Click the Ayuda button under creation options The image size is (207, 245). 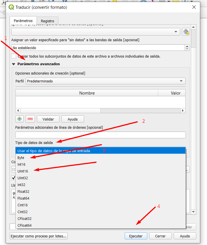click(x=72, y=119)
